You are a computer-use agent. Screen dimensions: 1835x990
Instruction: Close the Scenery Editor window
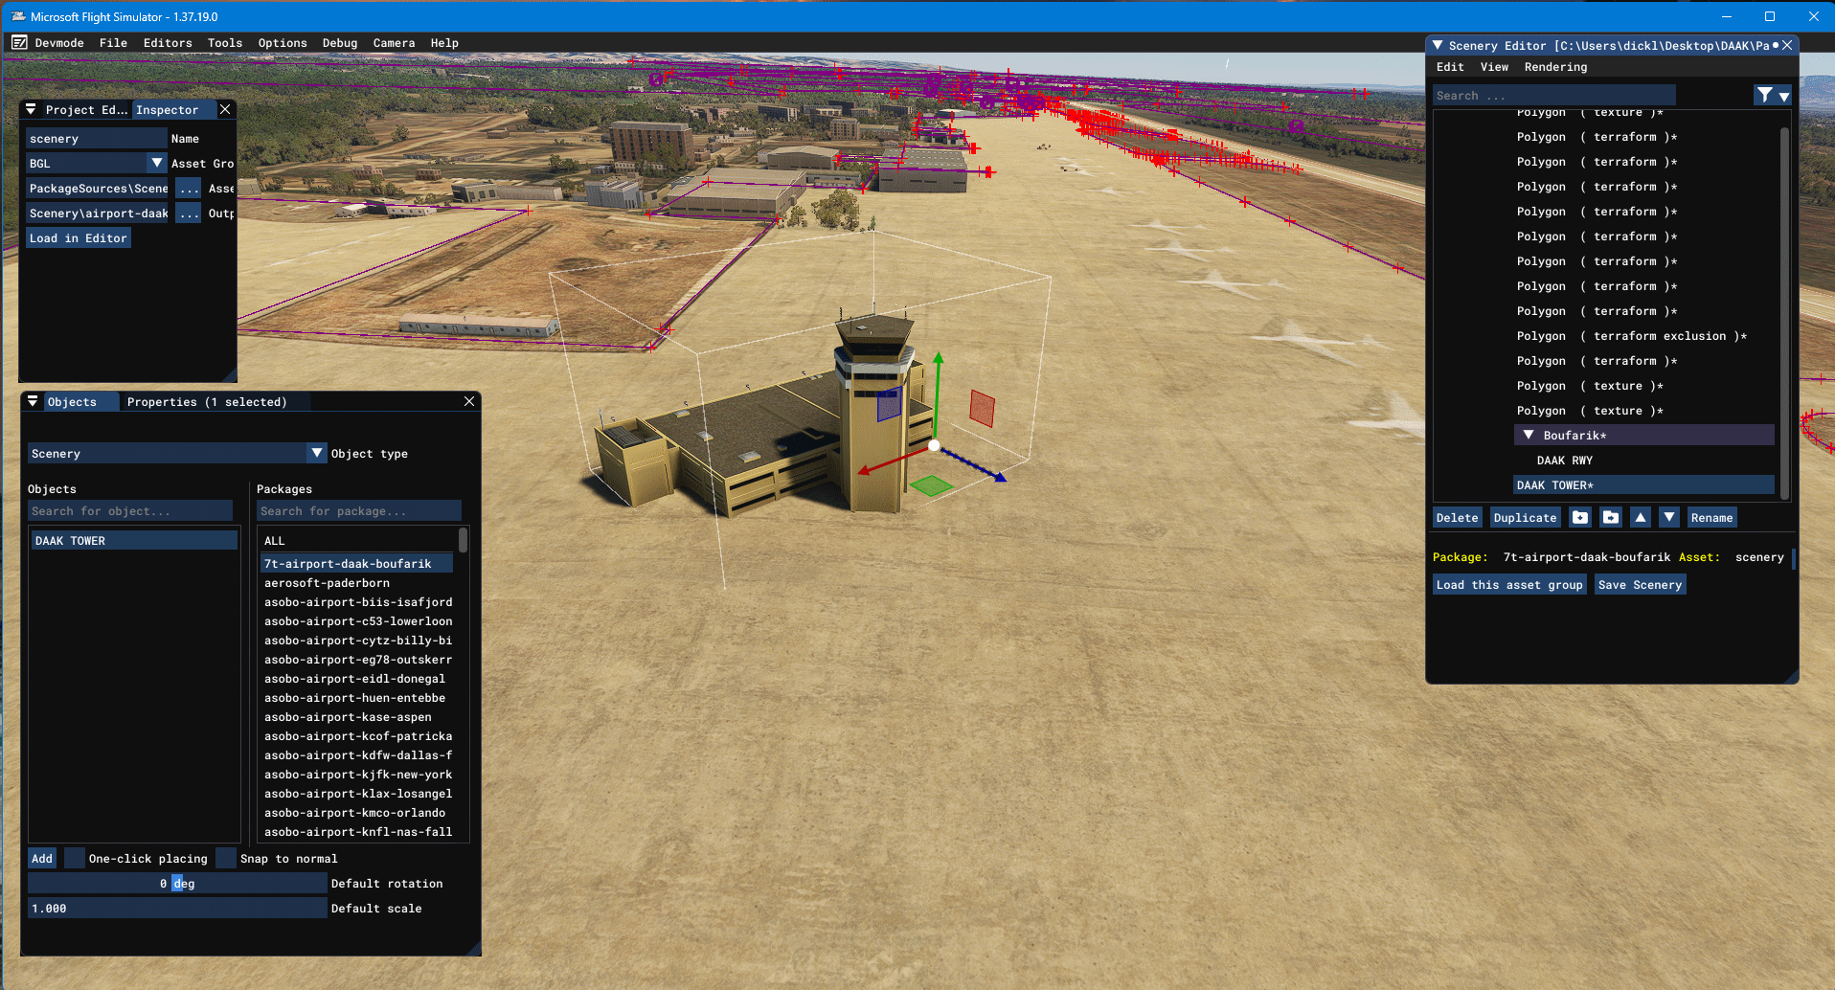[x=1787, y=45]
